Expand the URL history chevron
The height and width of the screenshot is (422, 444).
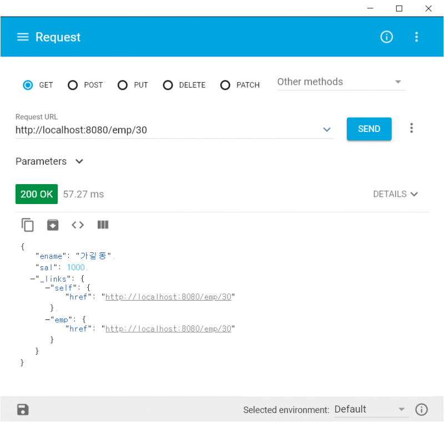coord(327,130)
